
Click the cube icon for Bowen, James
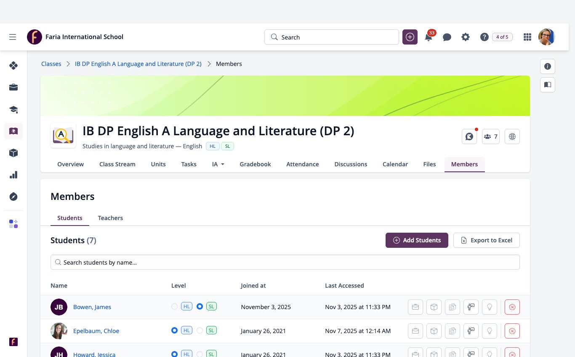point(434,307)
